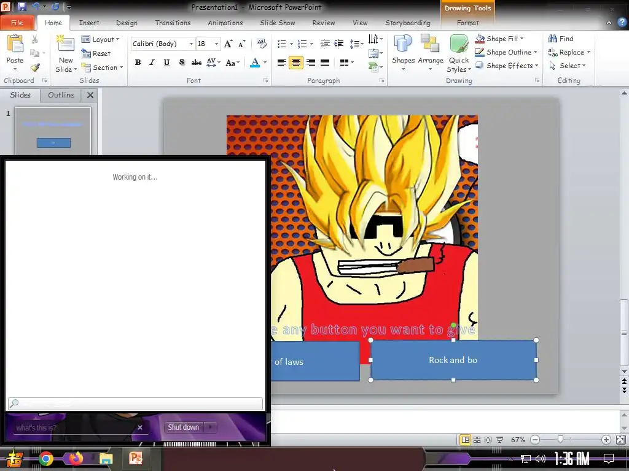Toggle Text Shadow formatting

(x=182, y=63)
